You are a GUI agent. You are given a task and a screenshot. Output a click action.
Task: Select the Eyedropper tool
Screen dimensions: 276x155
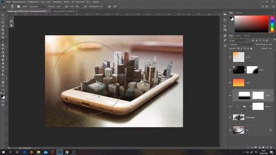pyautogui.click(x=3, y=34)
